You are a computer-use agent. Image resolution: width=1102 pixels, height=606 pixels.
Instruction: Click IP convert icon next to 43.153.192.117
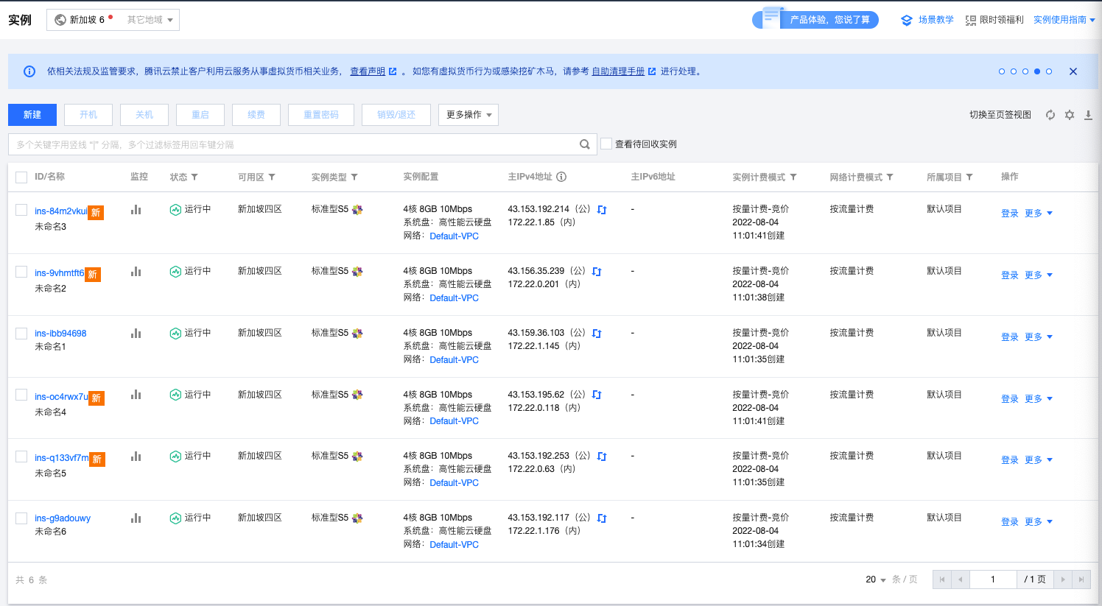[x=602, y=518]
